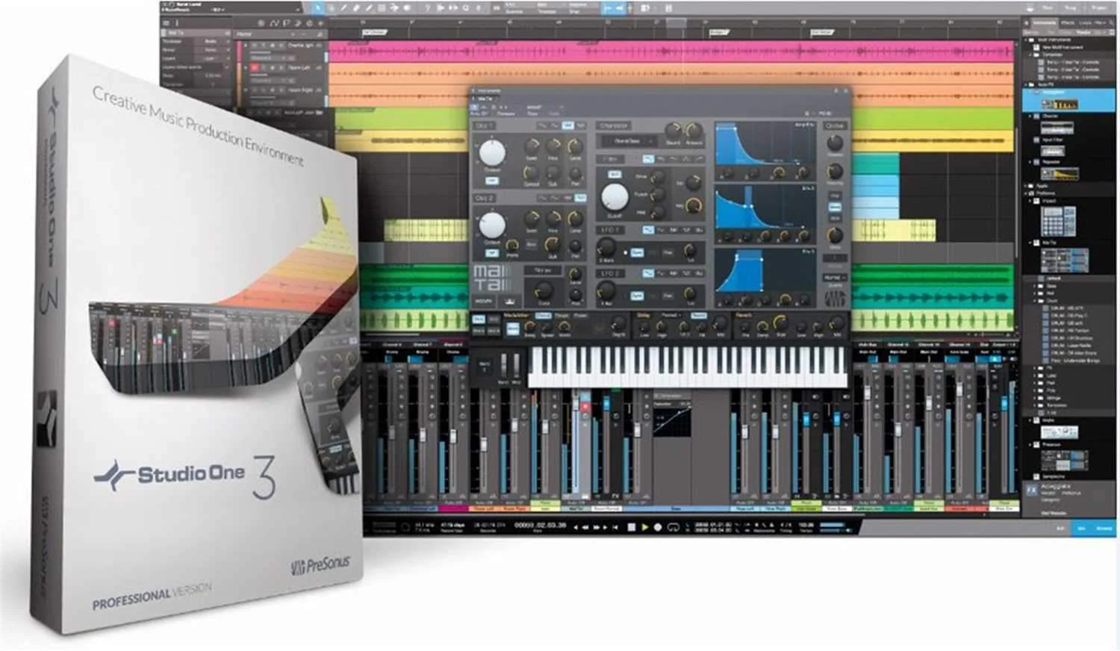This screenshot has width=1120, height=651.
Task: Select the first filter type in Mai Tai
Action: (648, 159)
